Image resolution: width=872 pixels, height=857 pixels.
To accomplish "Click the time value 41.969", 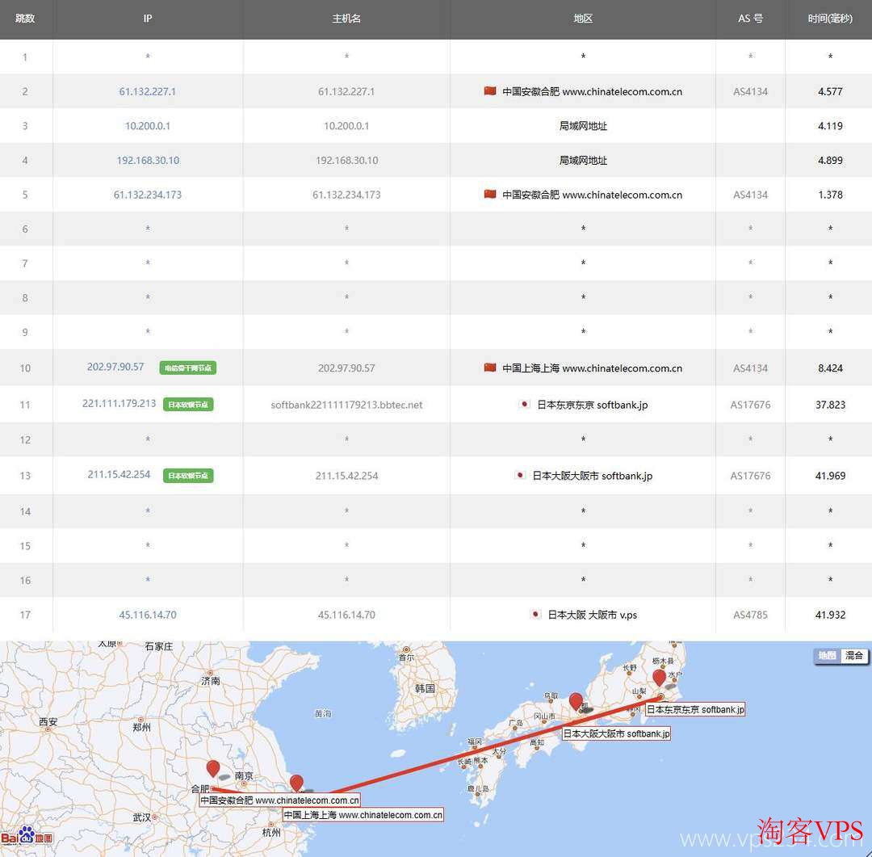I will tap(830, 476).
